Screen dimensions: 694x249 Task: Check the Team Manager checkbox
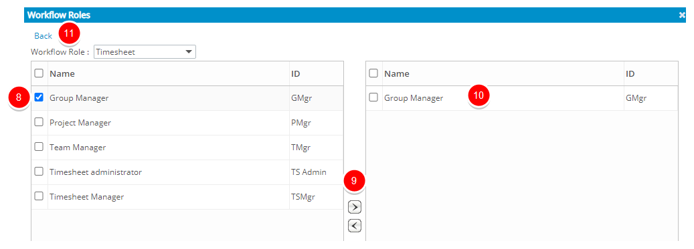[x=39, y=147]
